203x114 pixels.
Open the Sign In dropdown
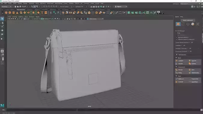coord(121,7)
